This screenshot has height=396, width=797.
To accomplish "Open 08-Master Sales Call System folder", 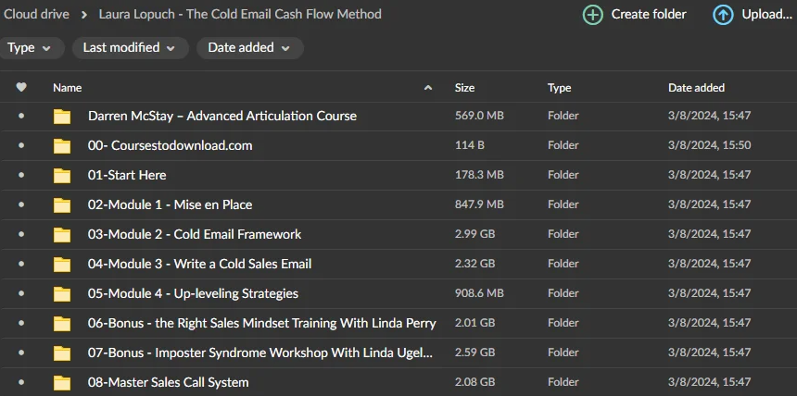I will click(x=169, y=382).
